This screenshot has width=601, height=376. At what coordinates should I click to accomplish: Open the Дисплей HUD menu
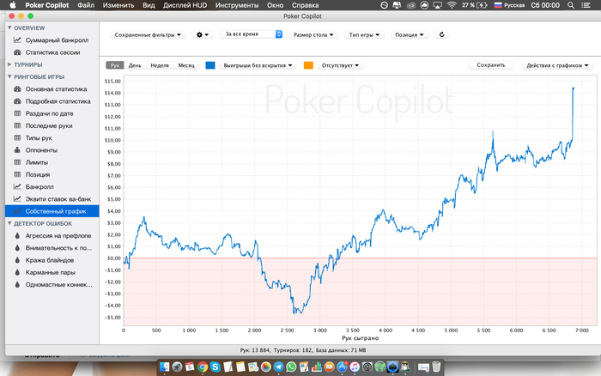[185, 5]
